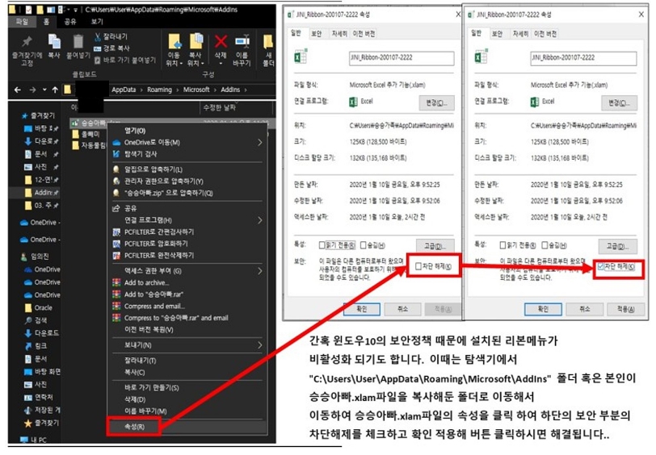656x455 pixels.
Task: Choose PCFILTER로 암호화하기
Action: point(187,244)
